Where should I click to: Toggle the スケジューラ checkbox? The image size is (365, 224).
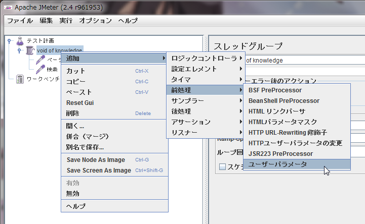[222, 166]
